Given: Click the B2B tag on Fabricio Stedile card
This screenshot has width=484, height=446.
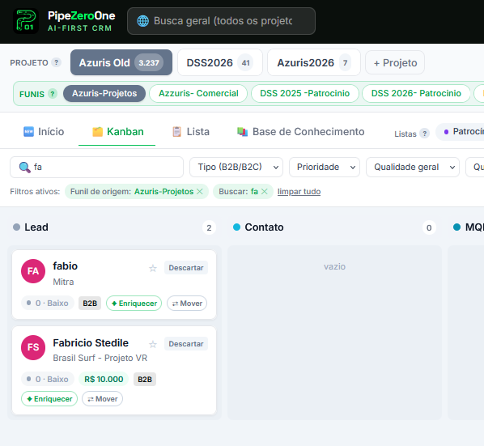Looking at the screenshot, I should [x=145, y=379].
